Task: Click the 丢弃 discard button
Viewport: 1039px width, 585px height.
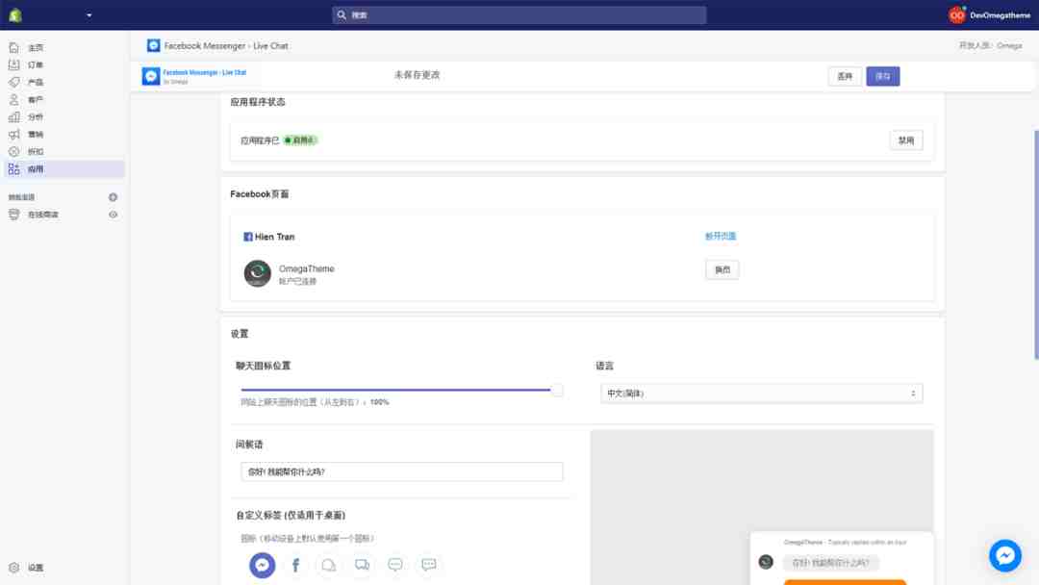Action: [x=845, y=76]
